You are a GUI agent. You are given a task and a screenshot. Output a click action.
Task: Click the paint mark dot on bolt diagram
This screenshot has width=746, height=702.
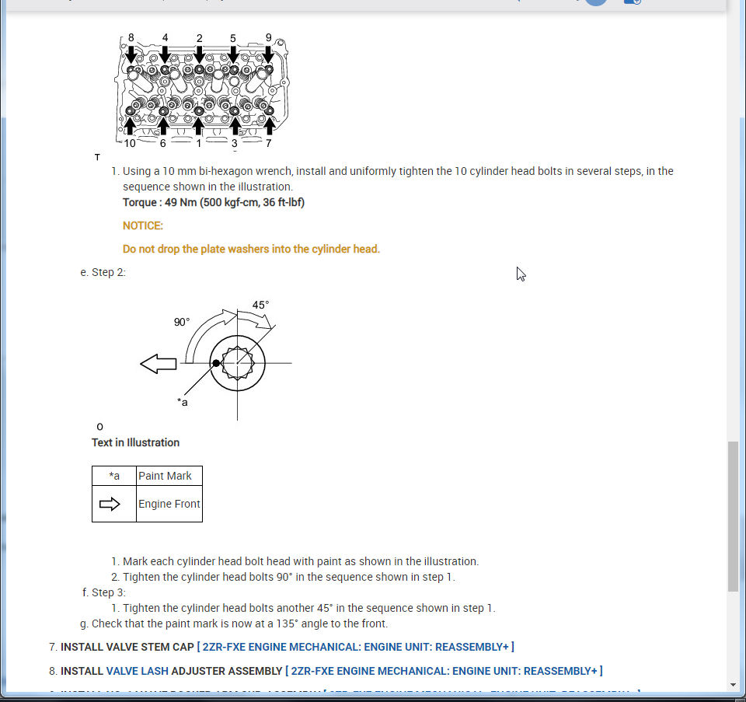pos(216,363)
